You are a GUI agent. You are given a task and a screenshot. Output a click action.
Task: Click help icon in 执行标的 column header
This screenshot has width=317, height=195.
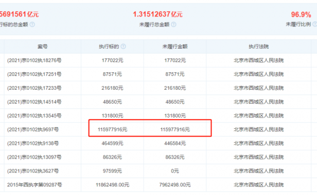click(x=123, y=47)
